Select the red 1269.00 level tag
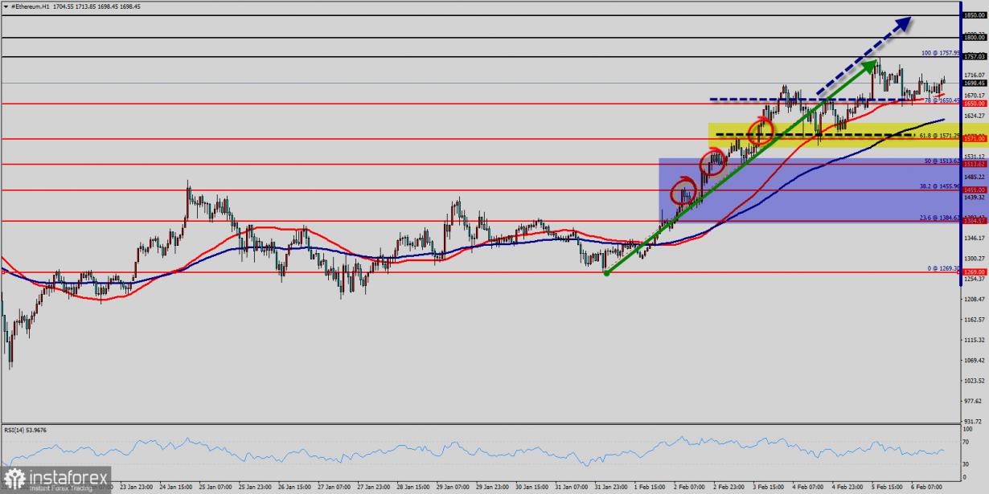 (x=975, y=272)
